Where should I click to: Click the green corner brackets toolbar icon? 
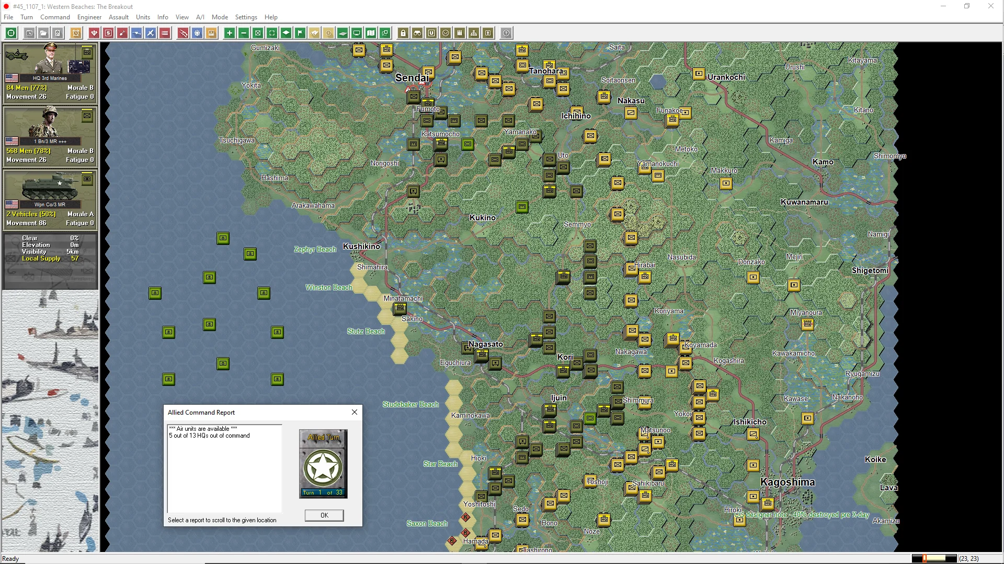point(272,33)
